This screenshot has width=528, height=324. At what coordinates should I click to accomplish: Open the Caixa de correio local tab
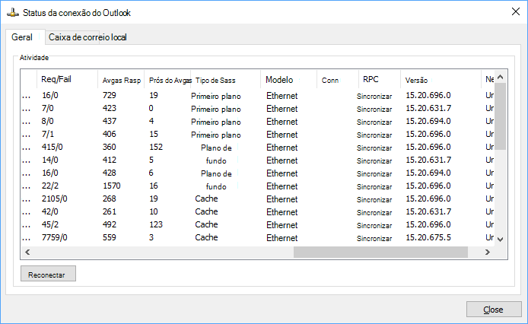87,37
